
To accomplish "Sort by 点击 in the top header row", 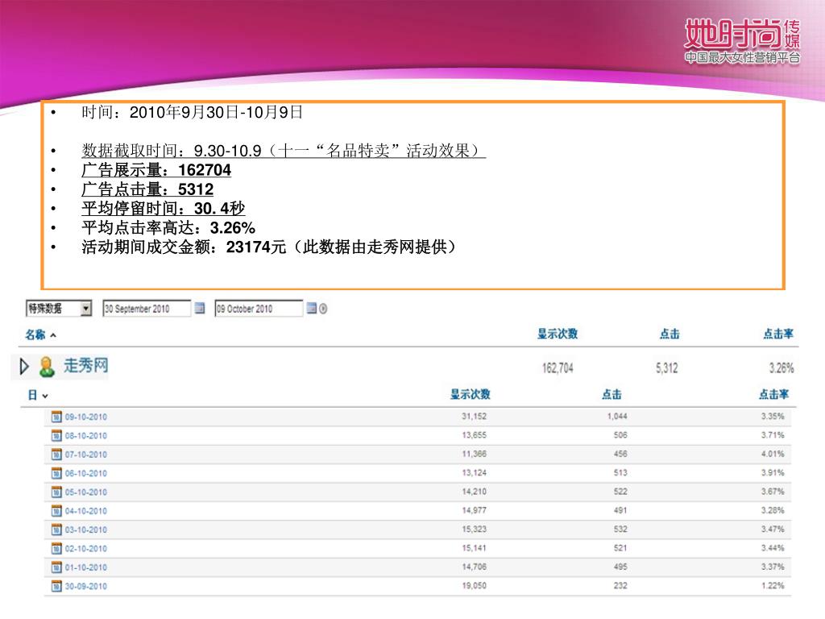I will click(670, 334).
